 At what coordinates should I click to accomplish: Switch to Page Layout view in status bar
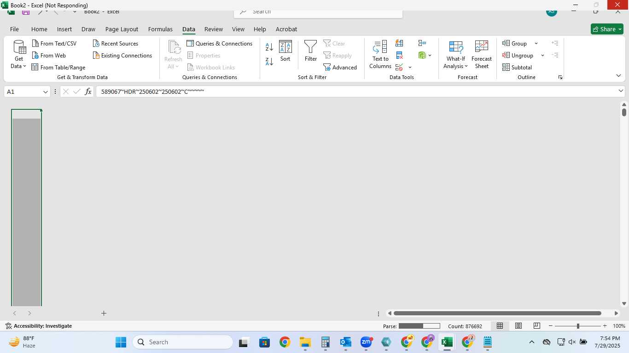(x=518, y=326)
